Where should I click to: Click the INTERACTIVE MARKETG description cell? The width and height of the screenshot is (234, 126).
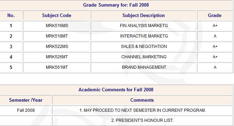(144, 36)
